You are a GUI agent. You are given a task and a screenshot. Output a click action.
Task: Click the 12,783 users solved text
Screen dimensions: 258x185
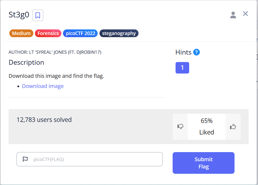[x=44, y=120]
